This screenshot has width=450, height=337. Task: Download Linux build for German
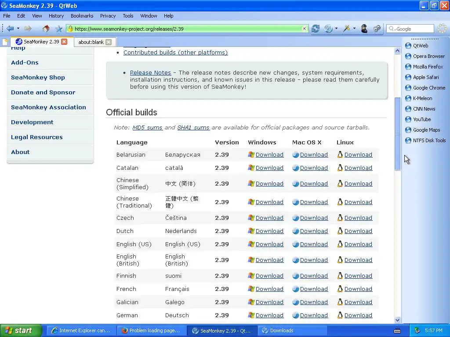pyautogui.click(x=358, y=315)
